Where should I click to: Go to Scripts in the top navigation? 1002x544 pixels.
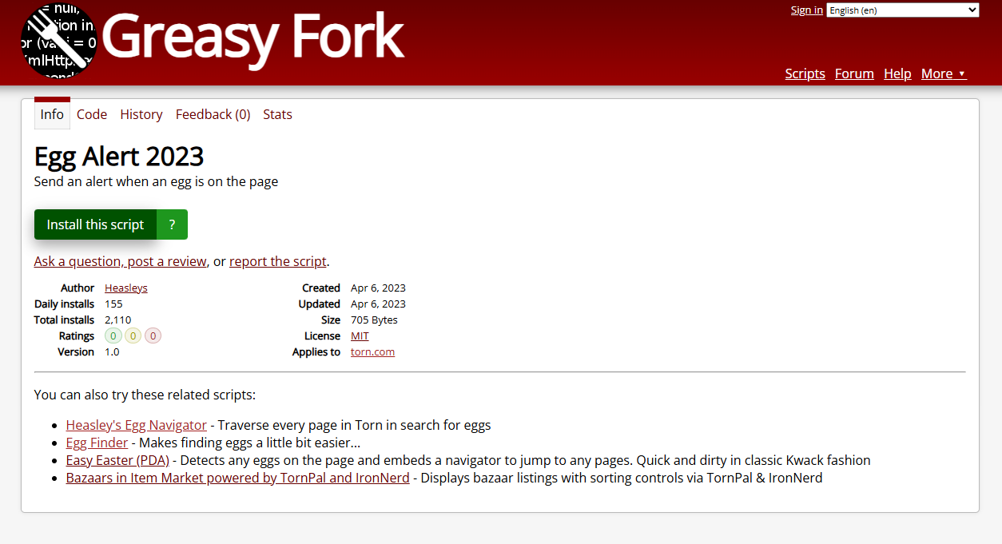click(805, 73)
